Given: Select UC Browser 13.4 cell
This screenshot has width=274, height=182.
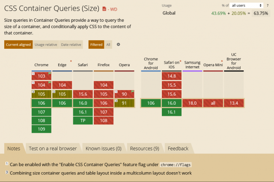Looking at the screenshot, I should pos(234,103).
